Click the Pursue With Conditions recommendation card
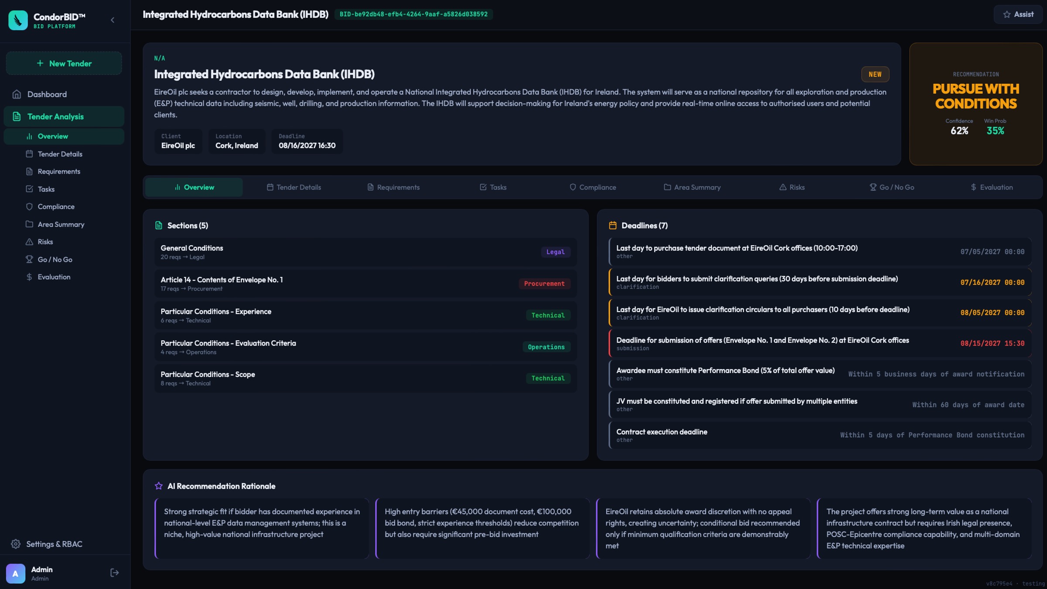The image size is (1047, 589). [x=976, y=104]
